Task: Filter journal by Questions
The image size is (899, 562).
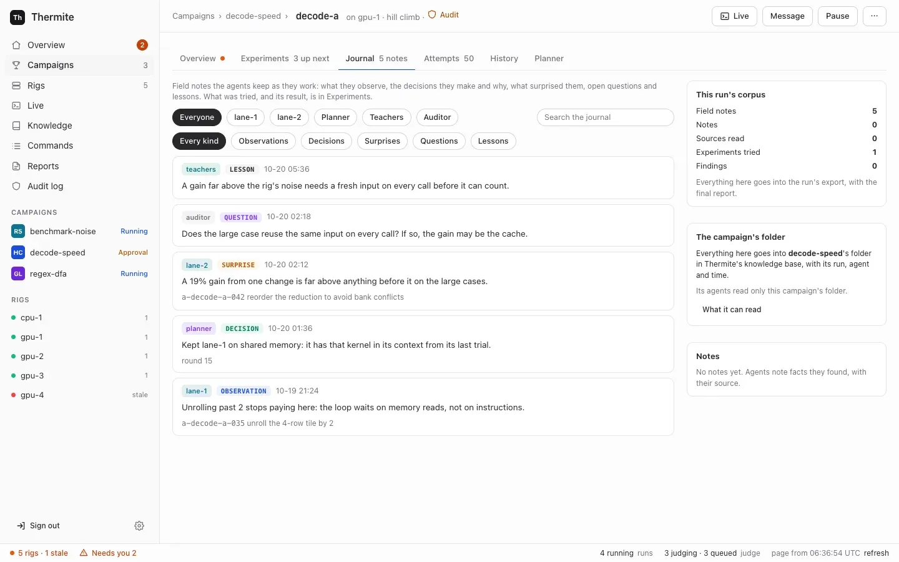Action: click(x=439, y=141)
